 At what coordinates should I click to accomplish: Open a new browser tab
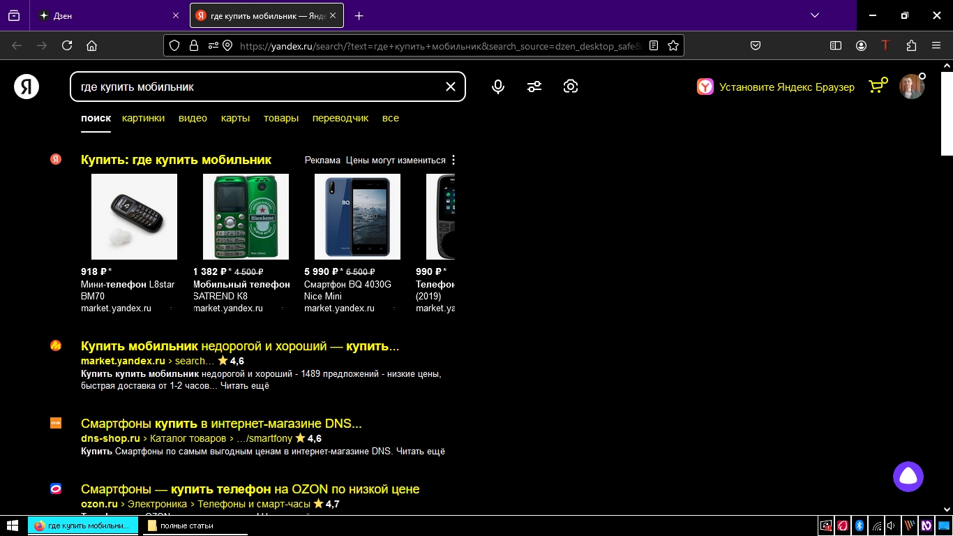point(359,15)
